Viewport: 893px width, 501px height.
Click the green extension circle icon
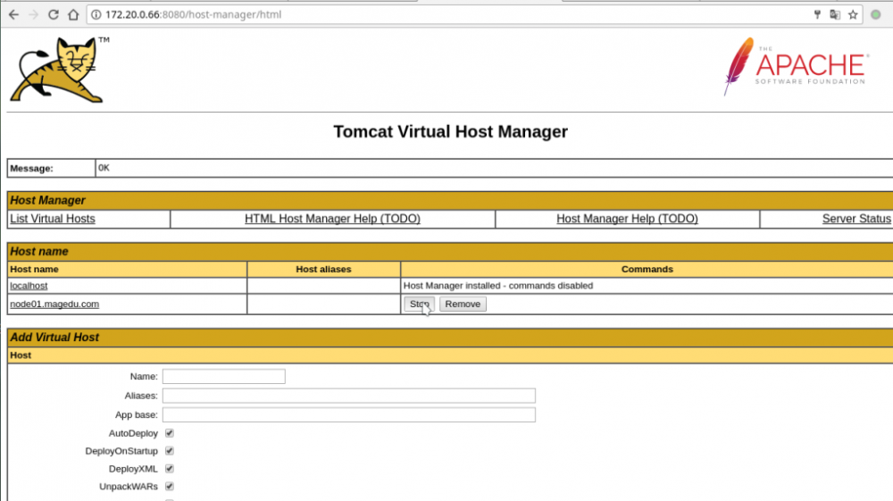tap(876, 15)
